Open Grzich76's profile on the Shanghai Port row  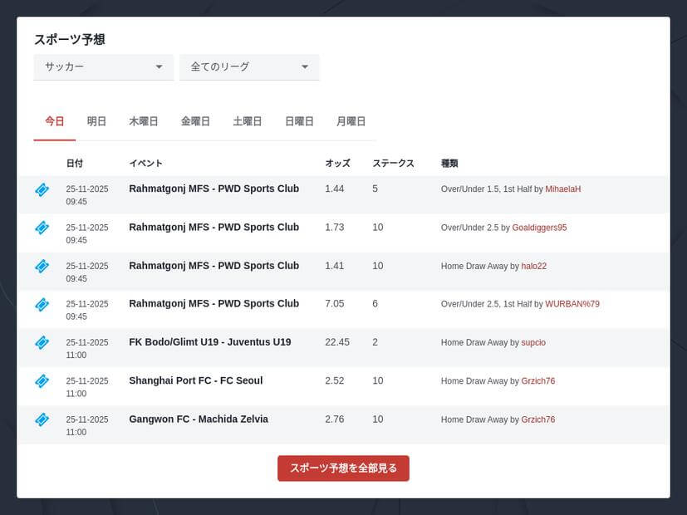pos(537,380)
